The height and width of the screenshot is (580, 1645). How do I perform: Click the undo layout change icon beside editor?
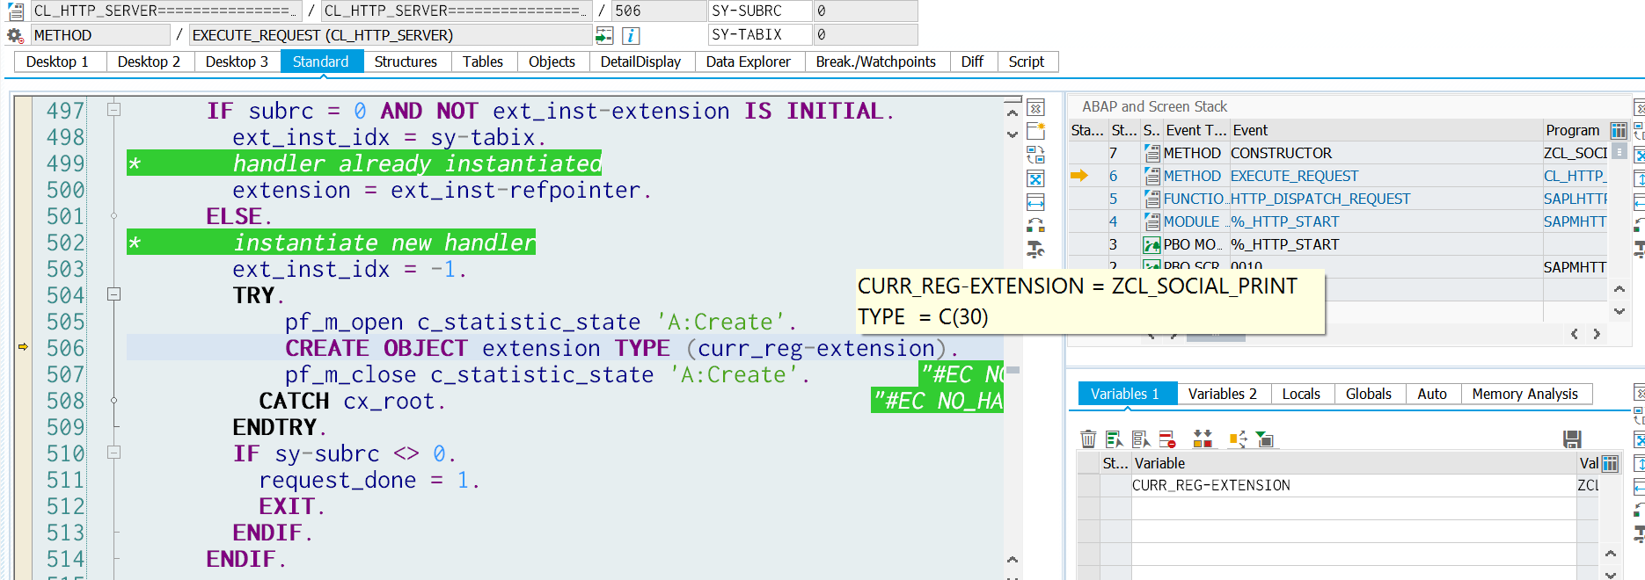(1035, 226)
